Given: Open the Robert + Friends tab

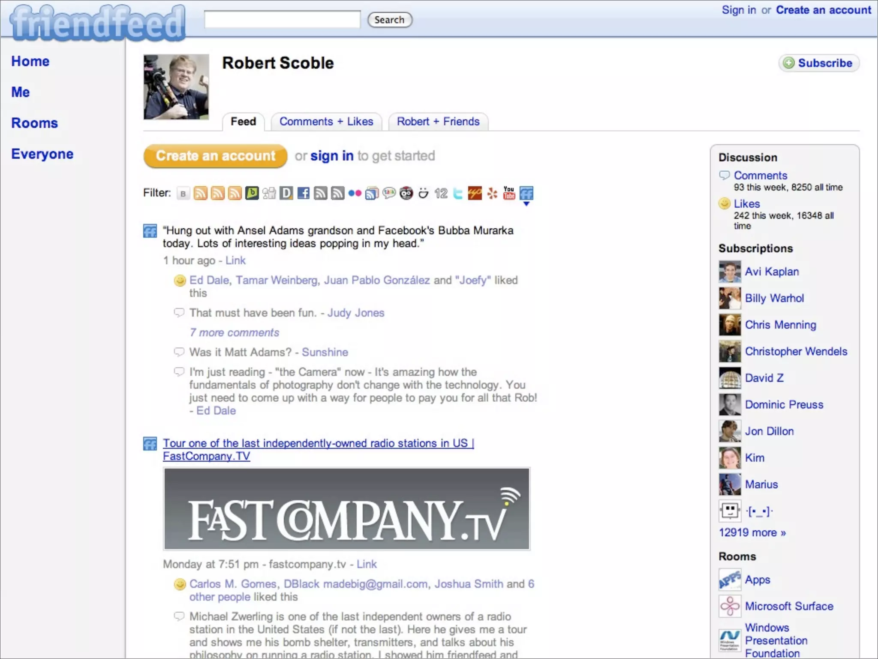Looking at the screenshot, I should coord(438,122).
